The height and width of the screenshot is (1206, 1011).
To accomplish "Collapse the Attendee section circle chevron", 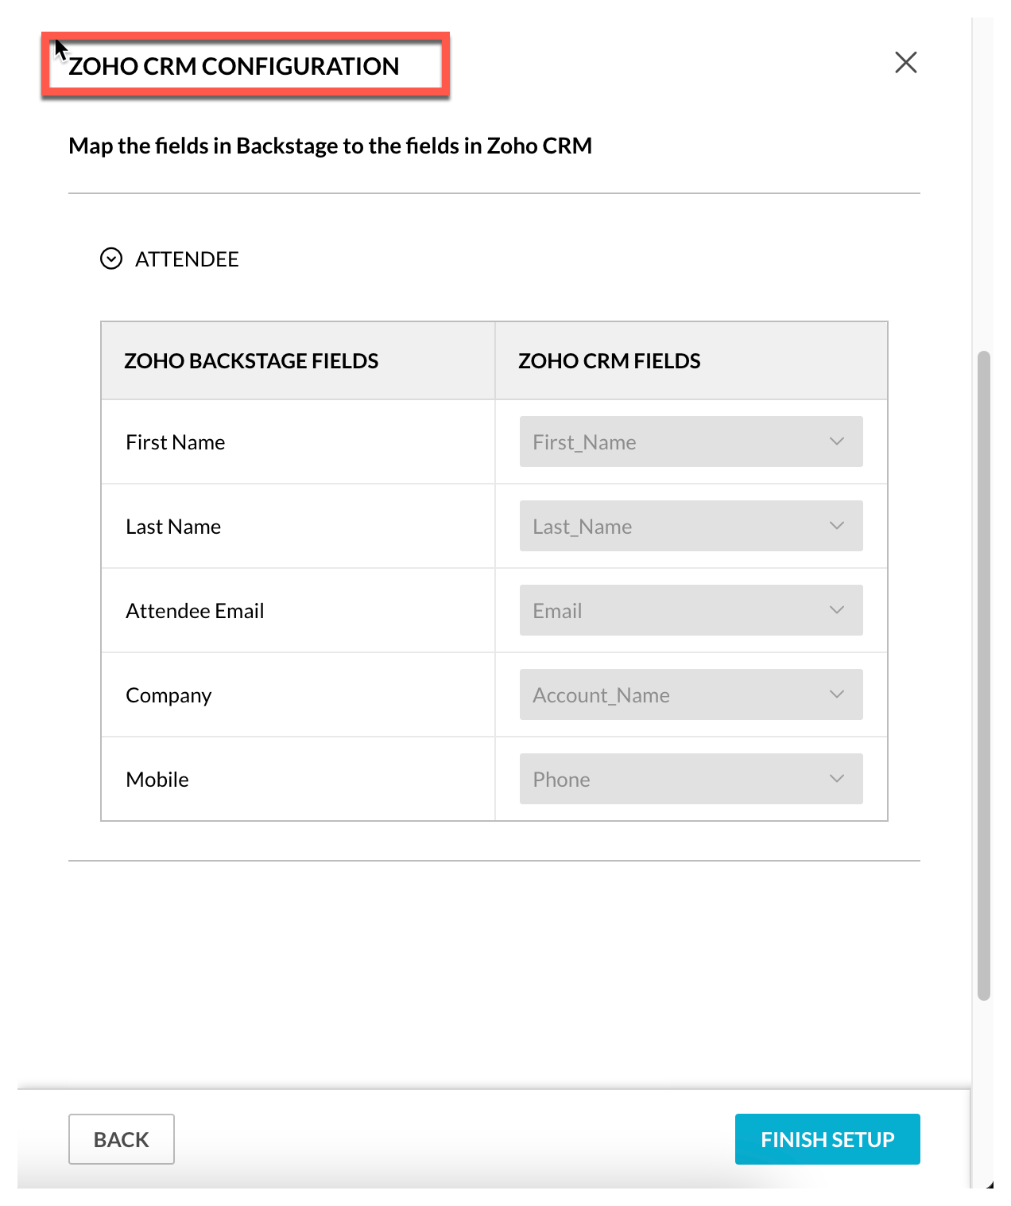I will [x=111, y=259].
